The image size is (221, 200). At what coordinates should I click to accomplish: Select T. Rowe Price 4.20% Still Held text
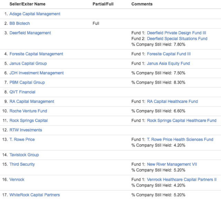(x=158, y=145)
